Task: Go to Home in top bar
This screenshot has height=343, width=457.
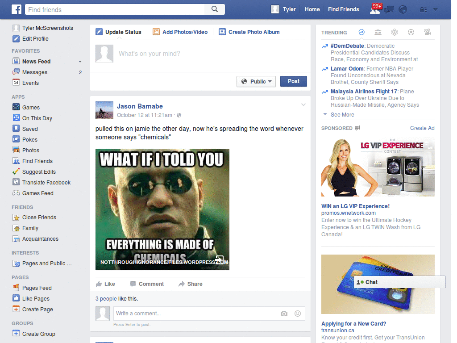Action: click(x=312, y=9)
